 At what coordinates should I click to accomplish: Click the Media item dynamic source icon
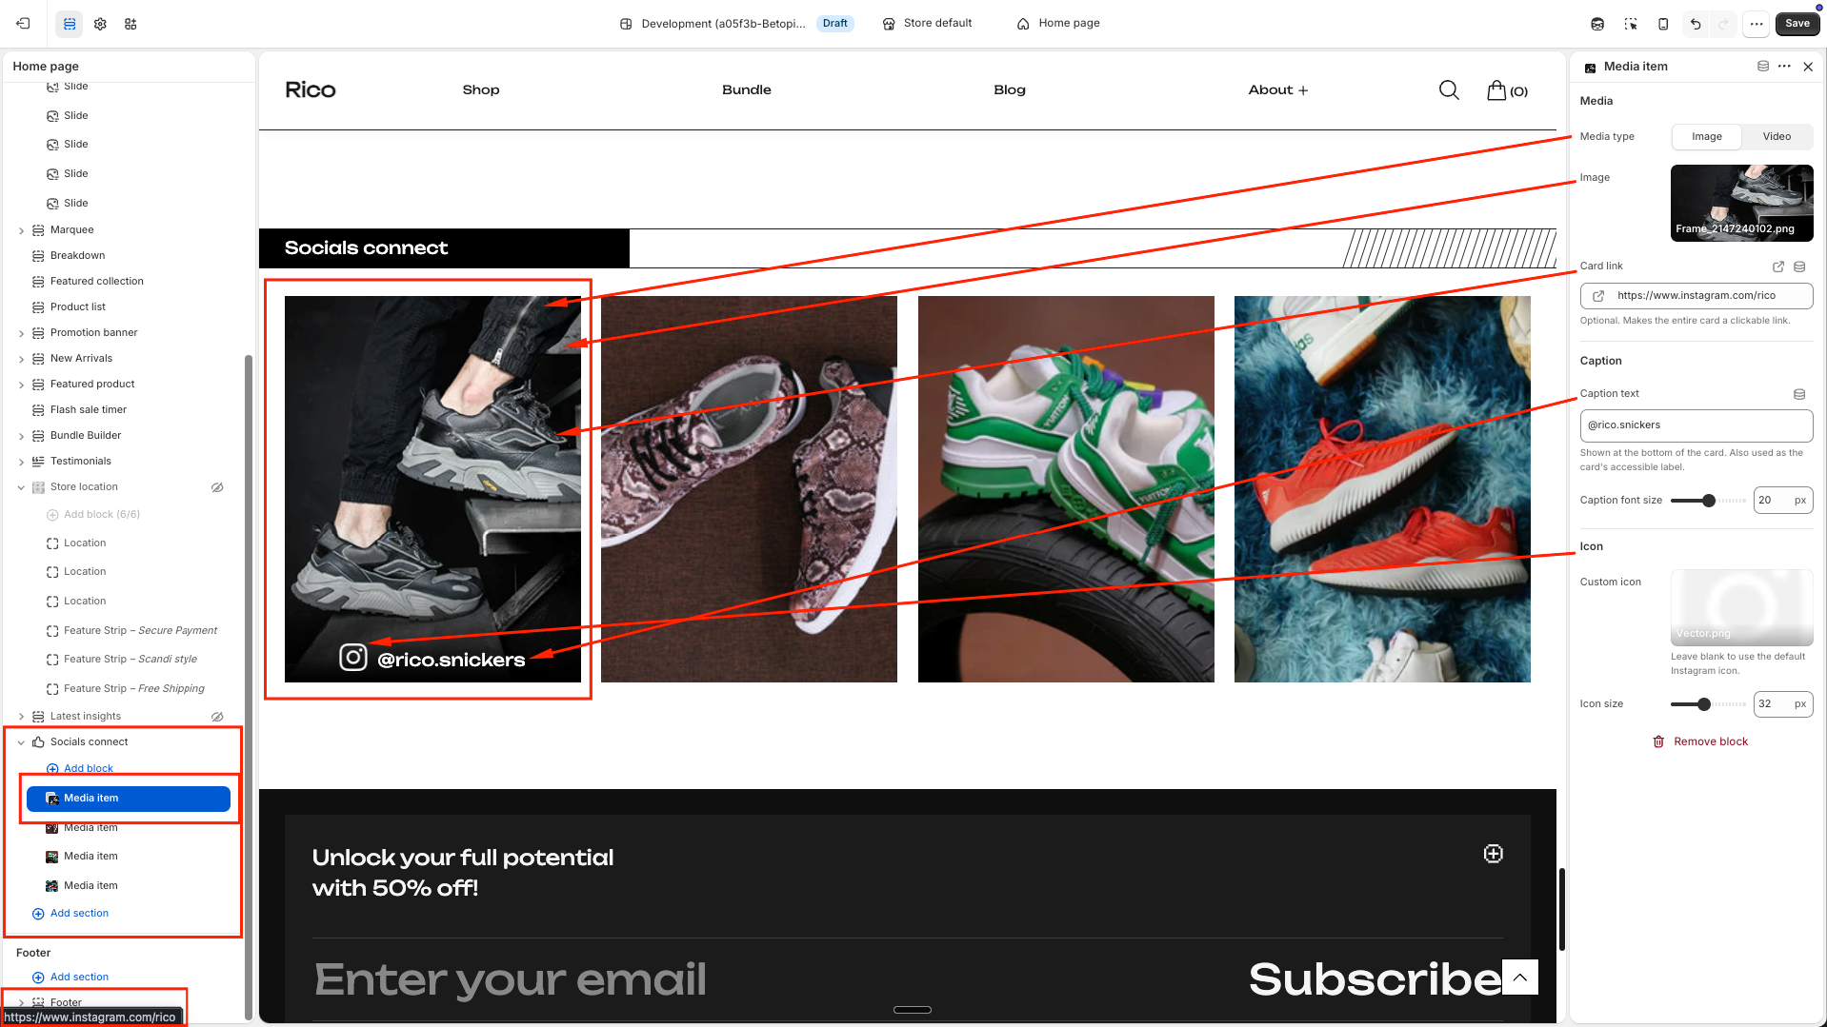pyautogui.click(x=1763, y=67)
